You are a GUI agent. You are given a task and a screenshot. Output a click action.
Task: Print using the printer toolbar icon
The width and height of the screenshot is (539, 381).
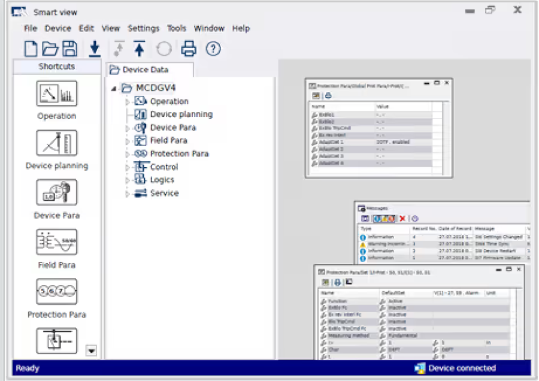pyautogui.click(x=189, y=49)
